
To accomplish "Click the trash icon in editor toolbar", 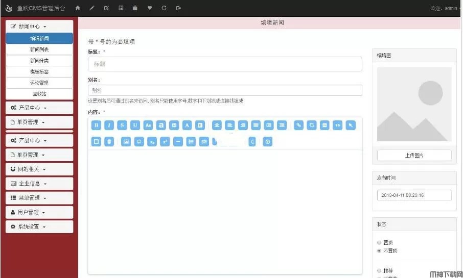I will point(109,142).
